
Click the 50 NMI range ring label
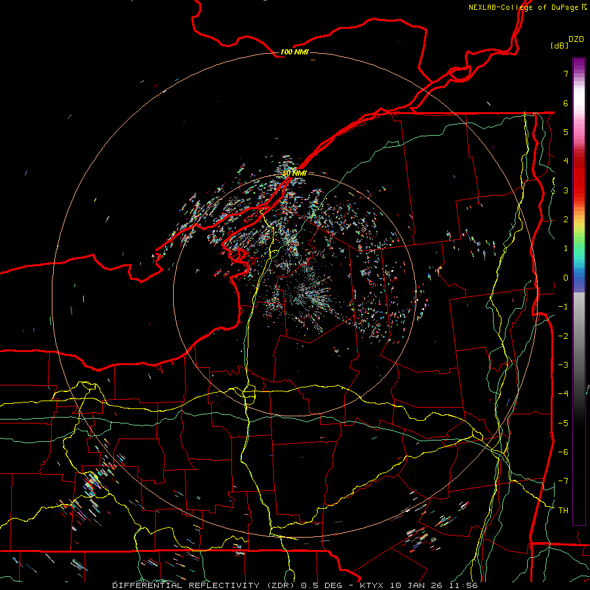click(x=294, y=173)
